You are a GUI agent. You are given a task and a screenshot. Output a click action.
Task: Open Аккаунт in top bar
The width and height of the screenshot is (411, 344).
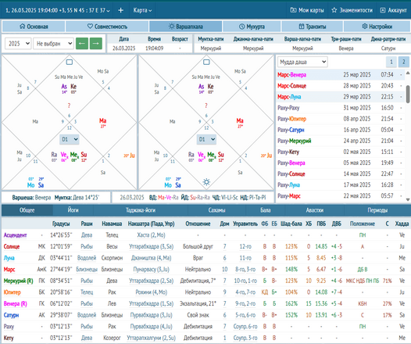point(394,10)
